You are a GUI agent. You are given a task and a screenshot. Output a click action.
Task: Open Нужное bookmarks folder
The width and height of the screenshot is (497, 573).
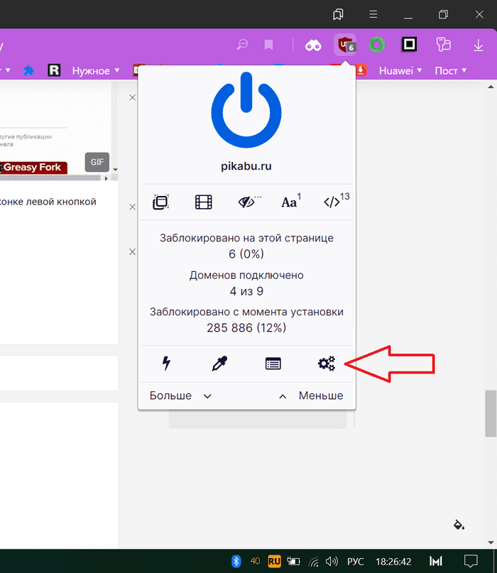[x=96, y=70]
